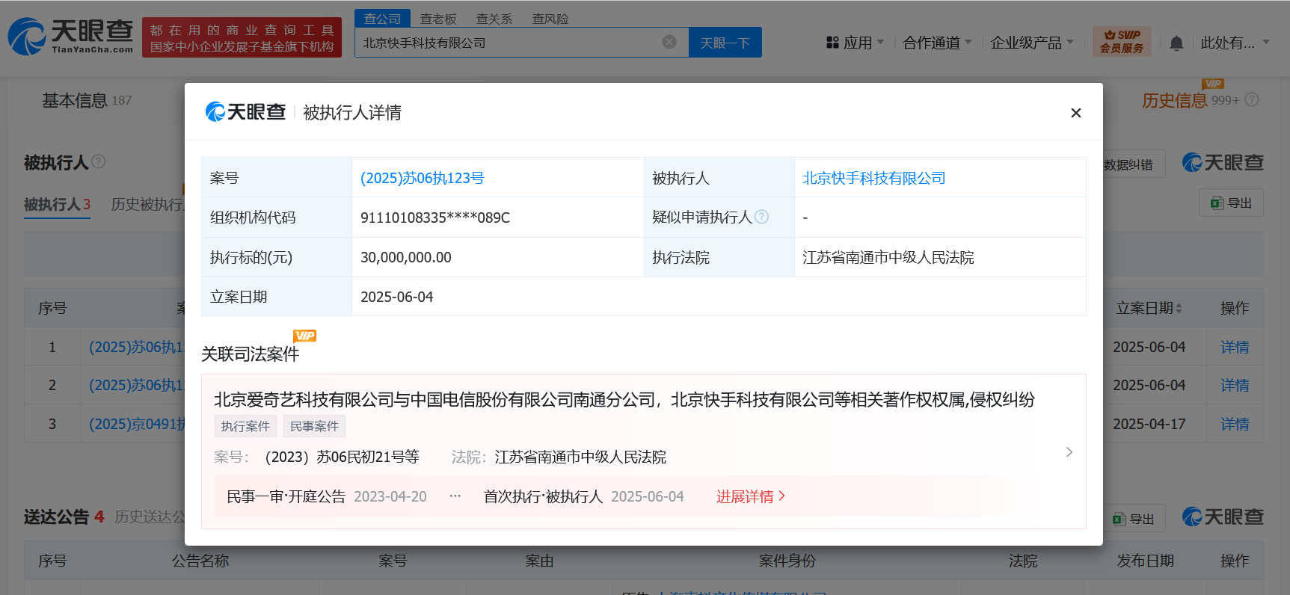
Task: Open 详情 for the 2025-04-17 row
Action: pyautogui.click(x=1235, y=424)
